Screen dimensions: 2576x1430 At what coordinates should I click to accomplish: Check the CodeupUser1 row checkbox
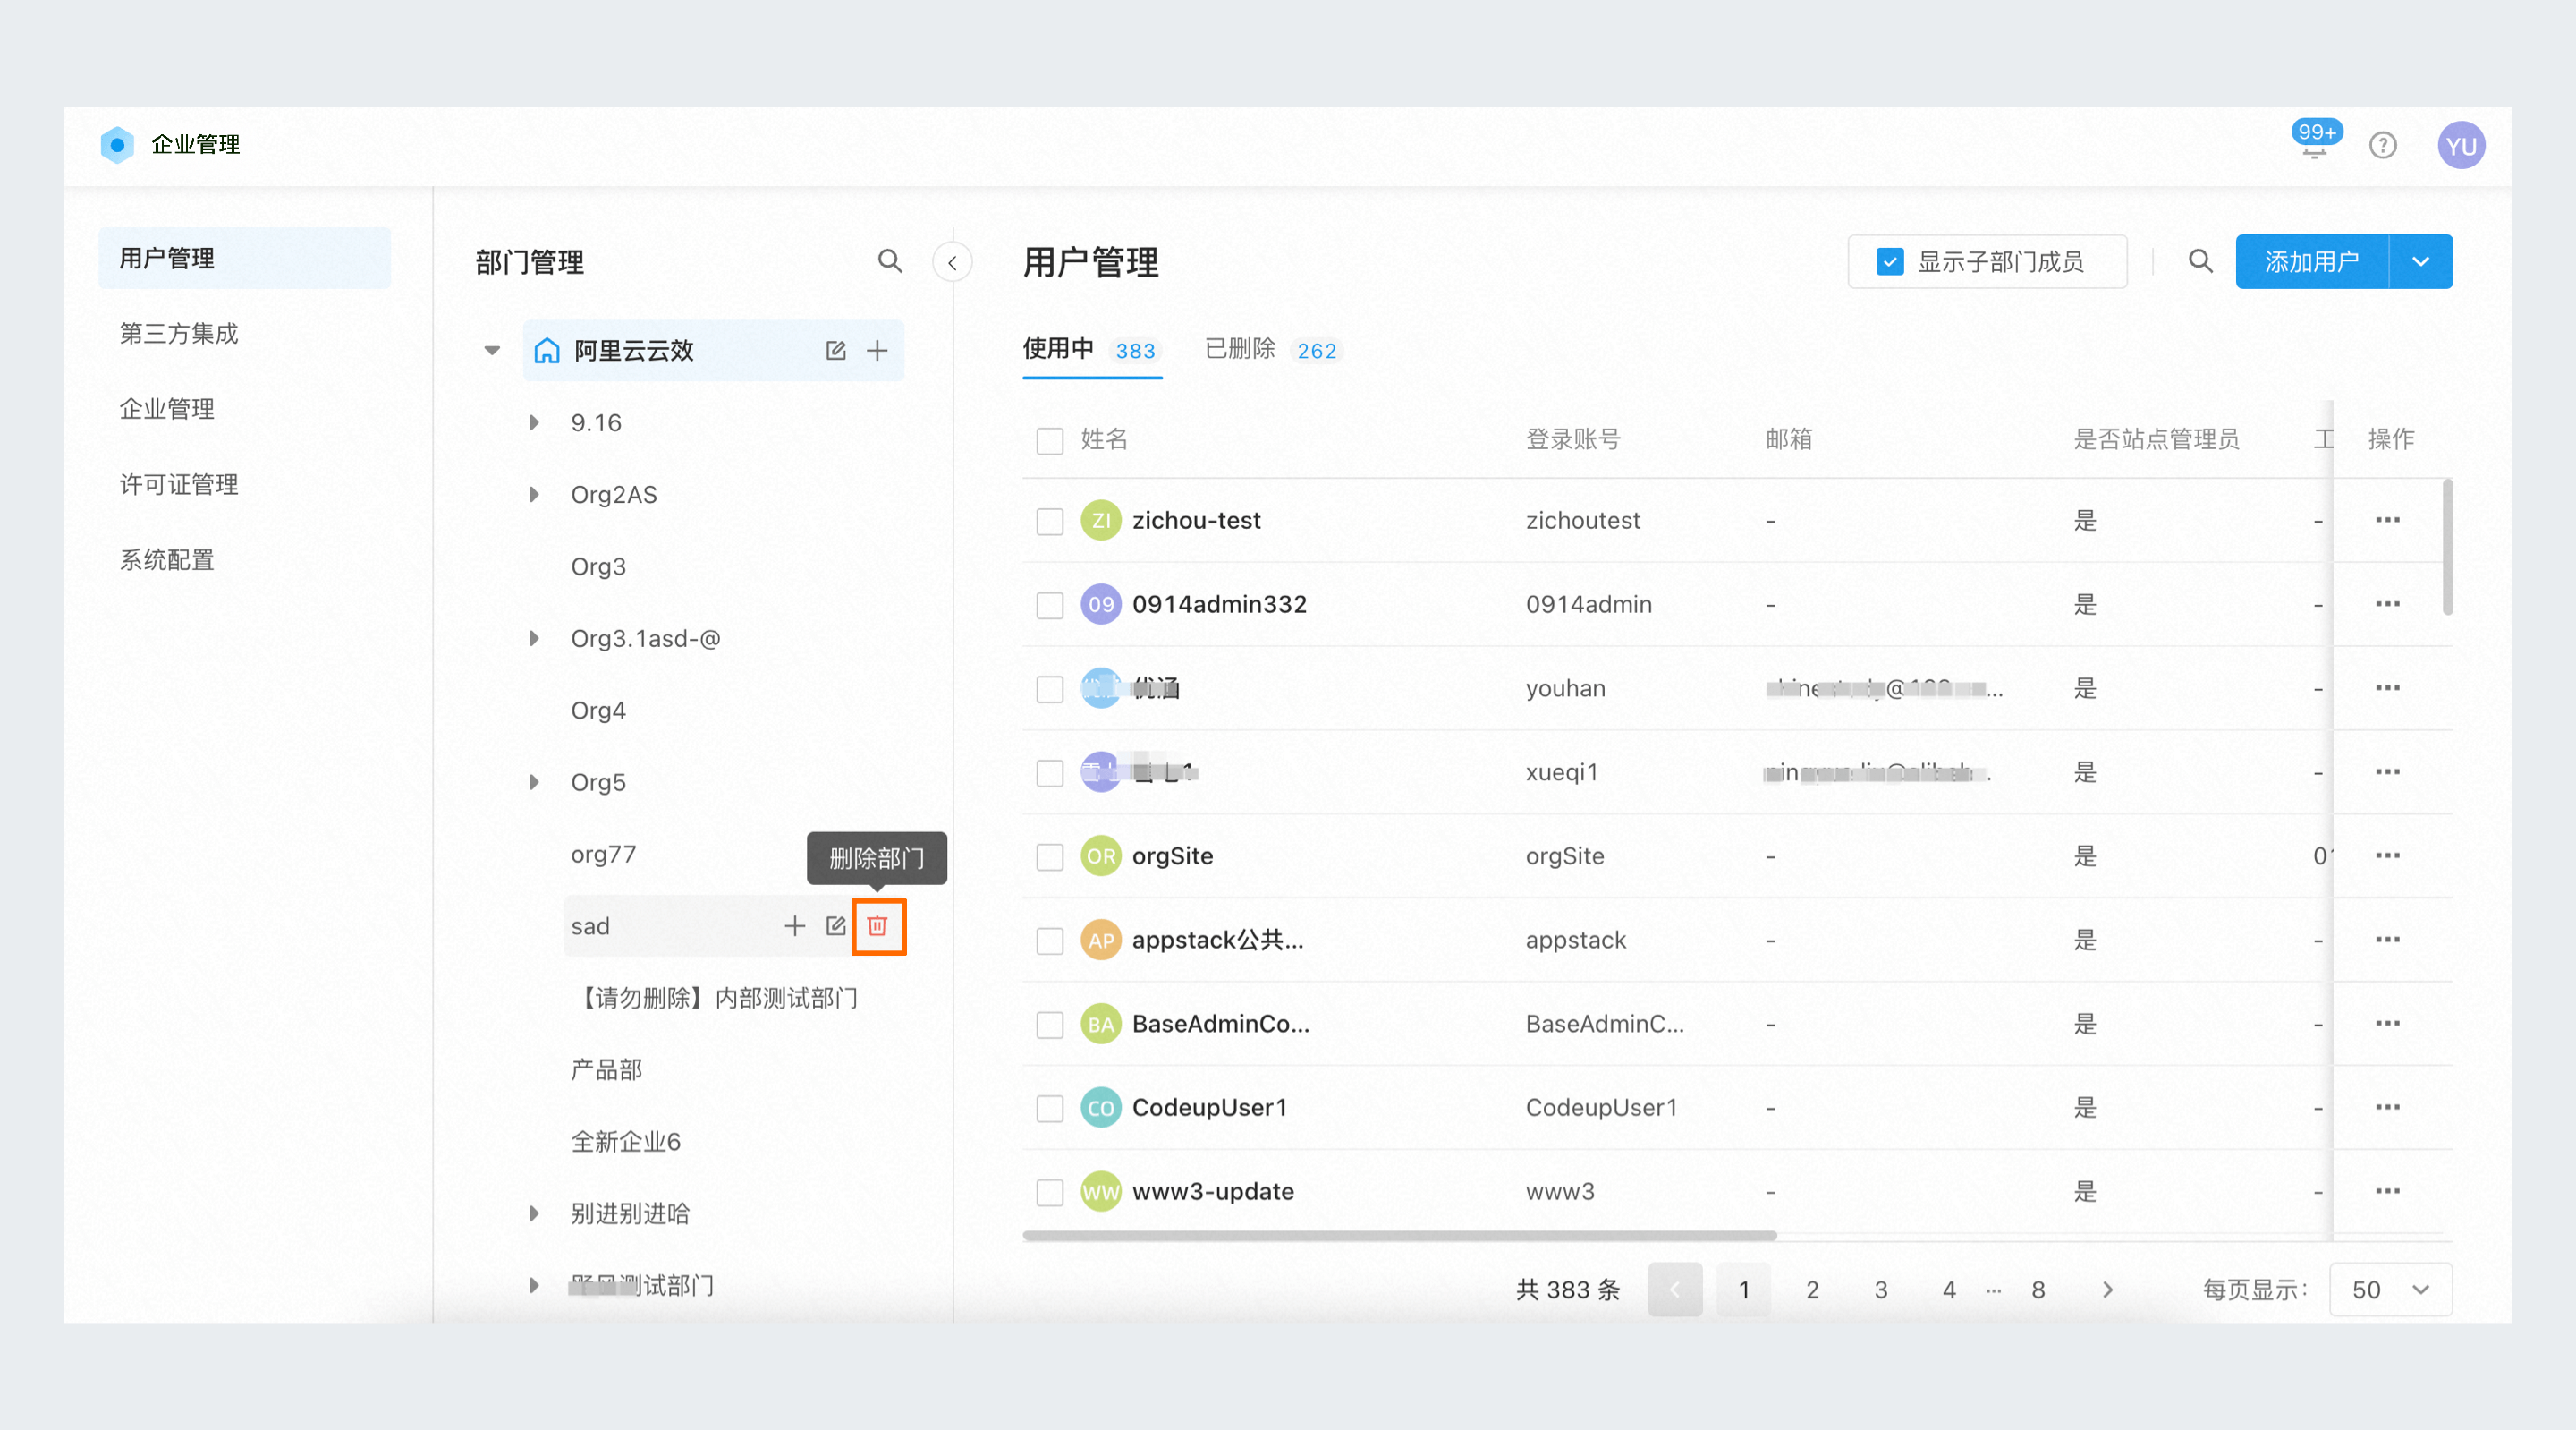pyautogui.click(x=1049, y=1109)
